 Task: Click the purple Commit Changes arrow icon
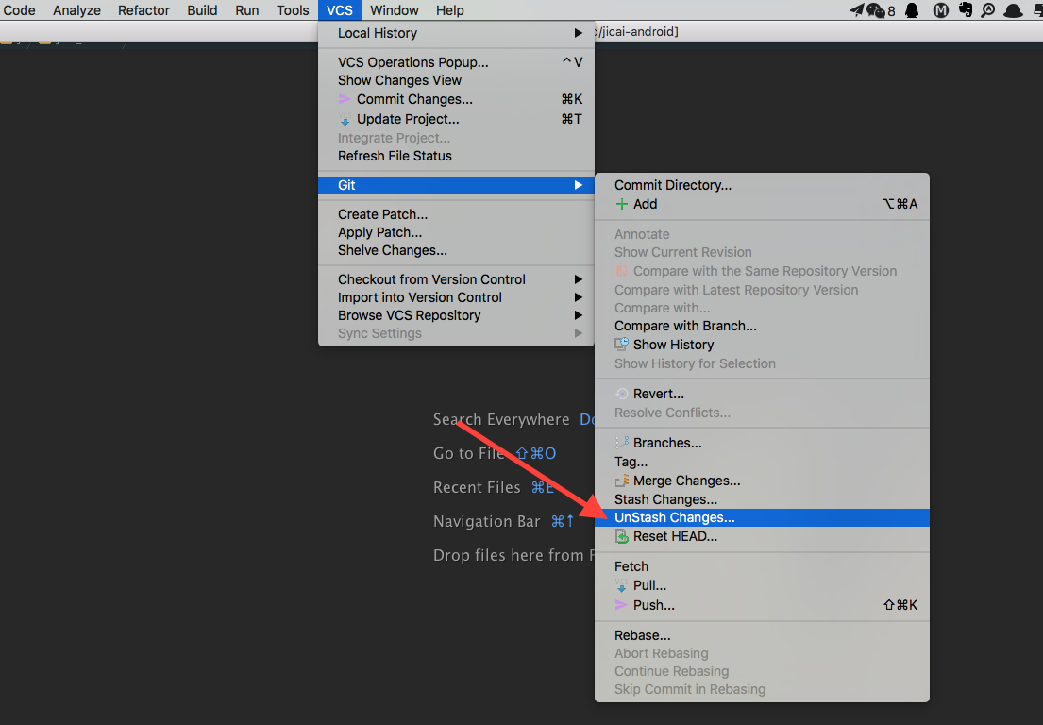[x=345, y=99]
